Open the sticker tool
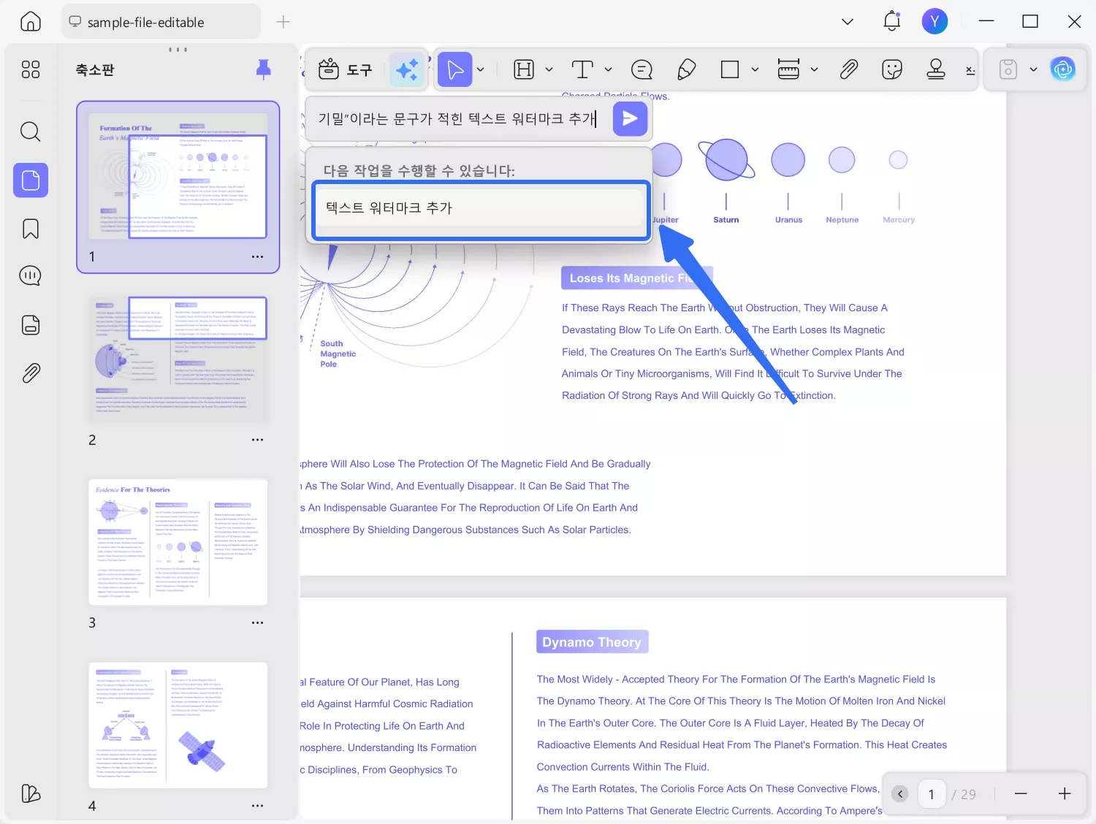 pos(892,69)
